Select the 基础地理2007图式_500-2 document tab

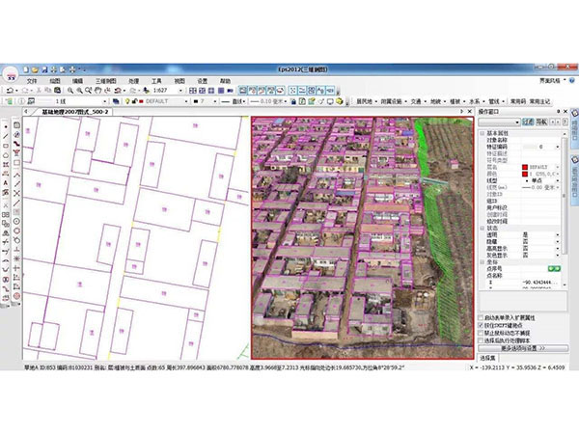(x=75, y=112)
